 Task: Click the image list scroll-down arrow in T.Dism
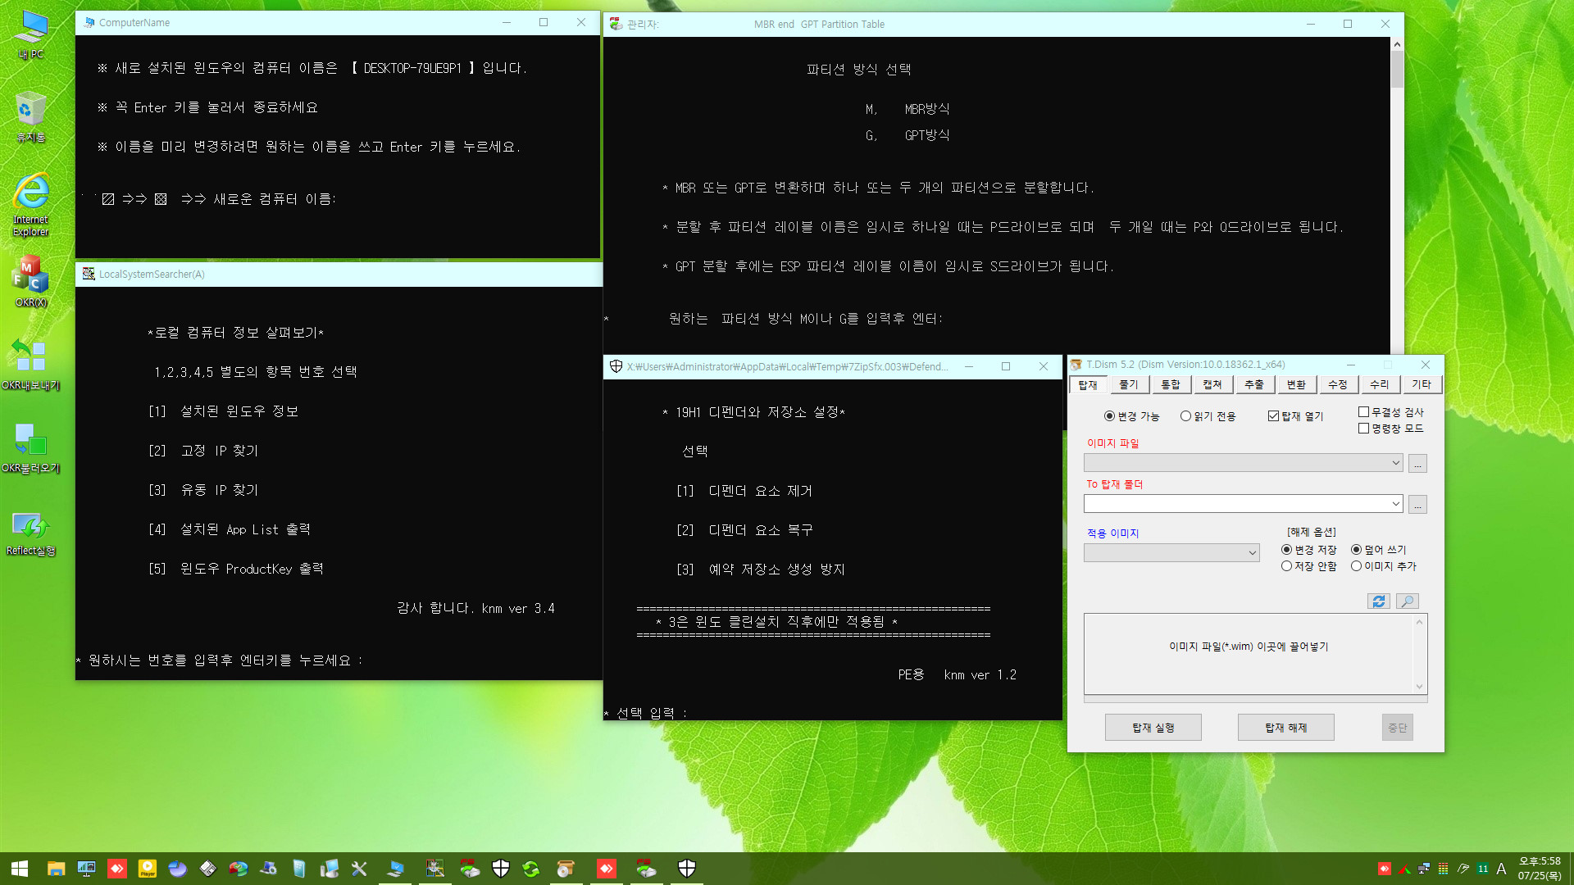coord(1419,687)
